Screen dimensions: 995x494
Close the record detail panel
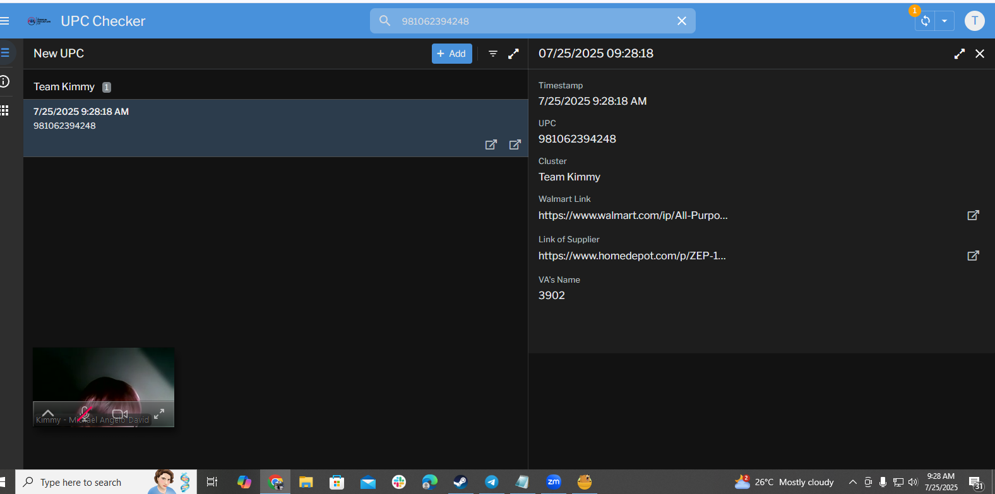click(979, 54)
